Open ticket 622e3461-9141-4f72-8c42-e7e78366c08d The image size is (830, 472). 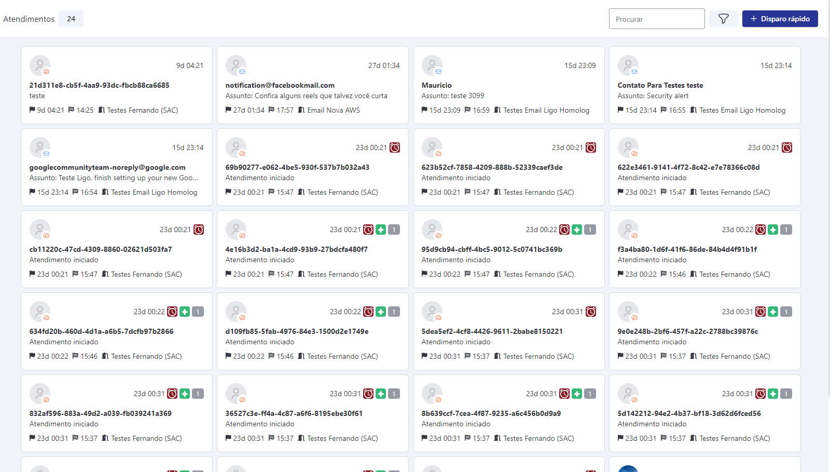pos(689,167)
